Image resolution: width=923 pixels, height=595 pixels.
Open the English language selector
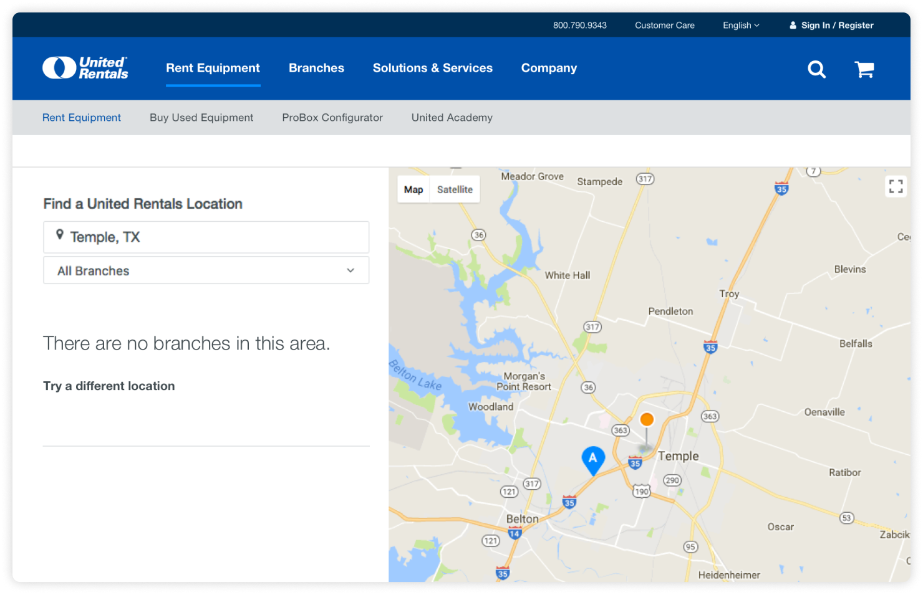pos(740,26)
